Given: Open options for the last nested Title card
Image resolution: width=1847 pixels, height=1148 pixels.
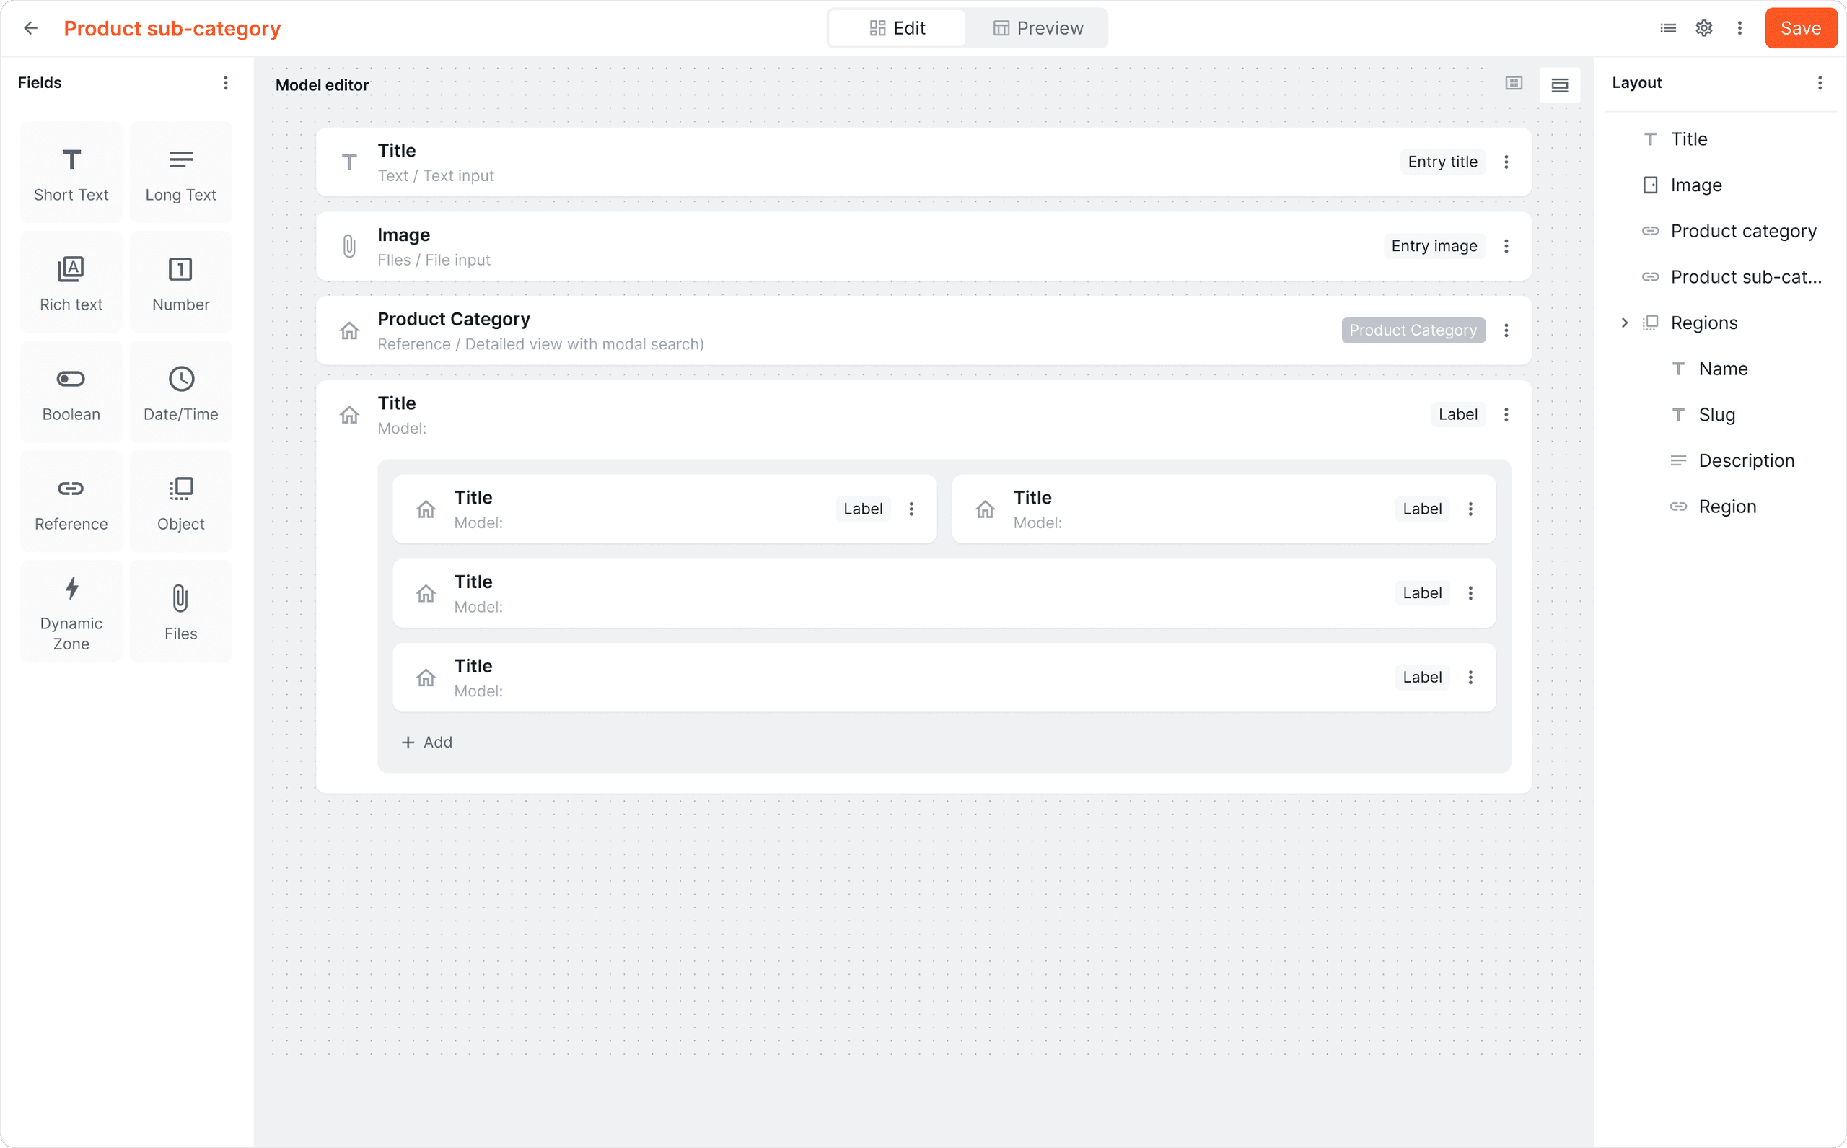Looking at the screenshot, I should pyautogui.click(x=1470, y=678).
